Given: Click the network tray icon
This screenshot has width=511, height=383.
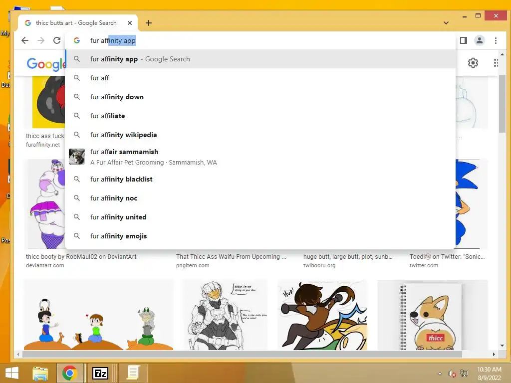Looking at the screenshot, I should click(464, 374).
